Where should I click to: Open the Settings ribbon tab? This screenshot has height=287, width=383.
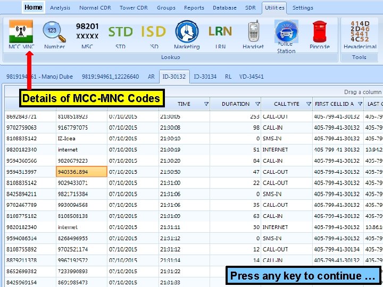click(x=303, y=8)
